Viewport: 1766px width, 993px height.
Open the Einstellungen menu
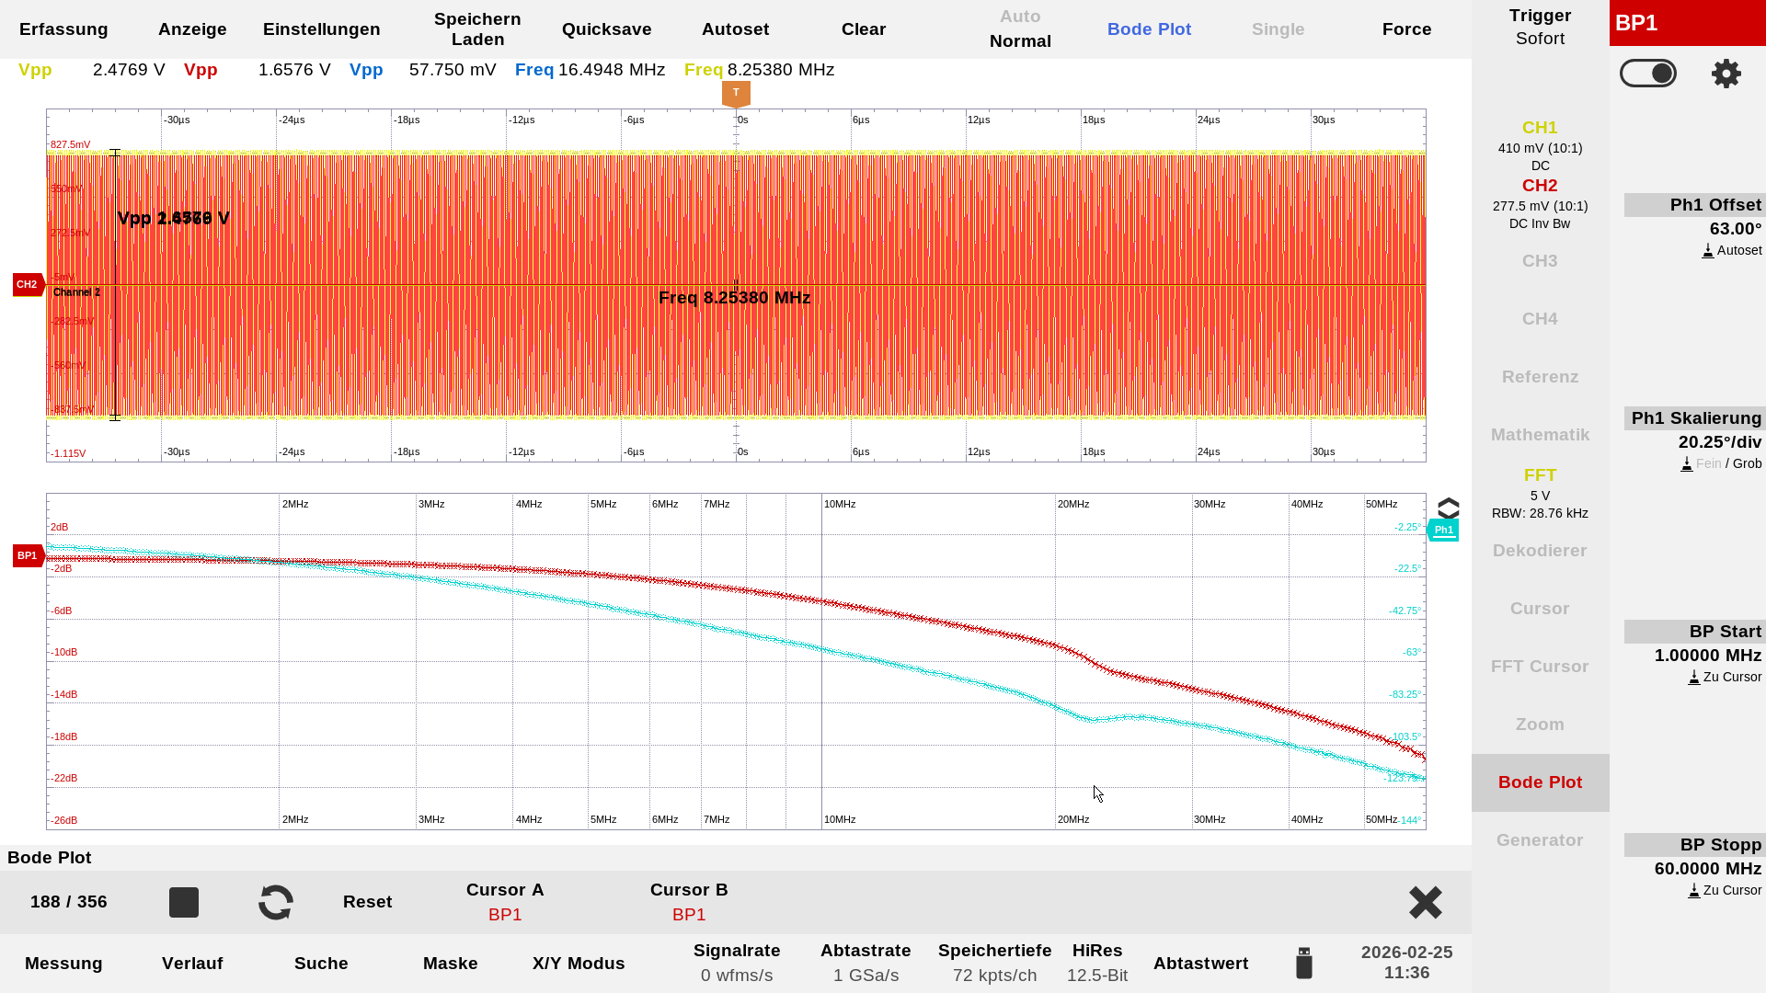(321, 29)
